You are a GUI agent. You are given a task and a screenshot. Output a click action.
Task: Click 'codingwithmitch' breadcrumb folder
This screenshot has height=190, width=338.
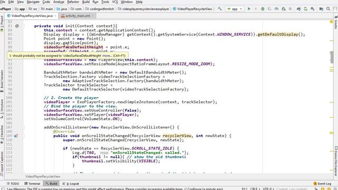pyautogui.click(x=100, y=9)
